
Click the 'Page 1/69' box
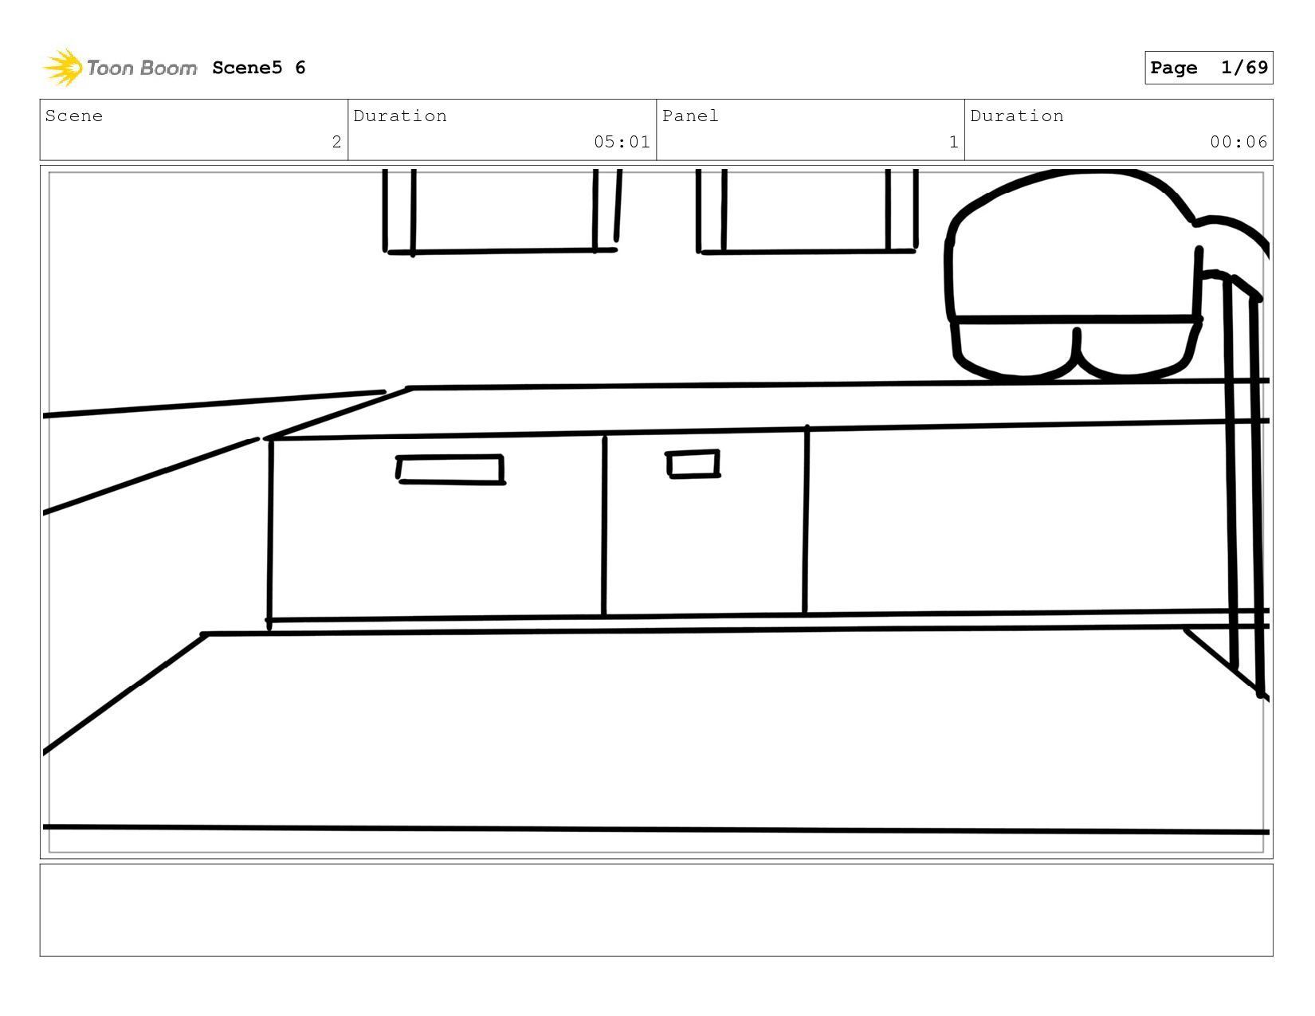[x=1208, y=68]
